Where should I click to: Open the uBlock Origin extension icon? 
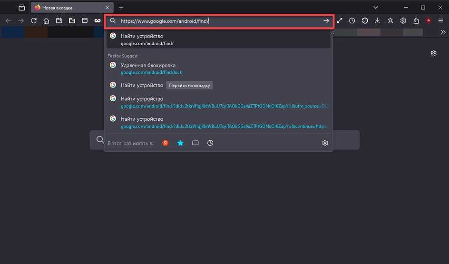(x=429, y=20)
